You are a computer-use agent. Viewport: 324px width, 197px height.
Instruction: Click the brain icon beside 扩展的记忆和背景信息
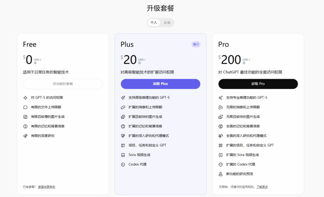click(x=123, y=126)
